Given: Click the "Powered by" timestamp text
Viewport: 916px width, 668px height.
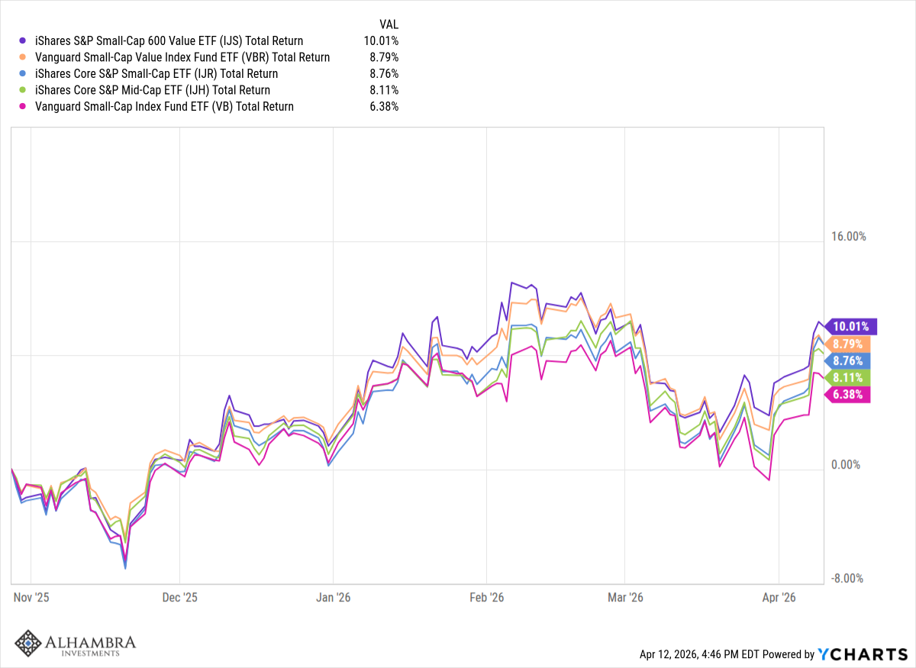Looking at the screenshot, I should (727, 654).
